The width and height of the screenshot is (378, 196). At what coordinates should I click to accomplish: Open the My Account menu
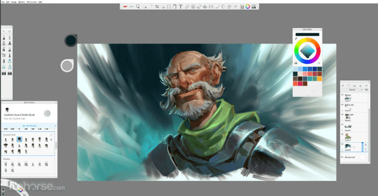point(32,2)
